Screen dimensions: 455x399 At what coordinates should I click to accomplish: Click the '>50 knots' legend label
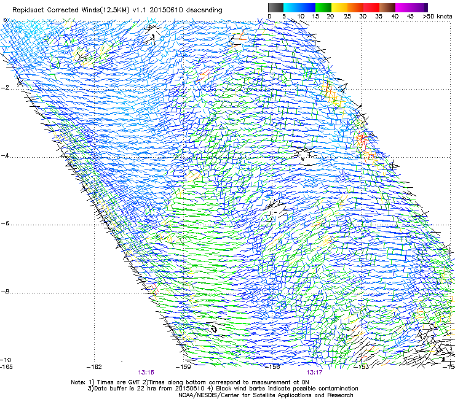(437, 17)
